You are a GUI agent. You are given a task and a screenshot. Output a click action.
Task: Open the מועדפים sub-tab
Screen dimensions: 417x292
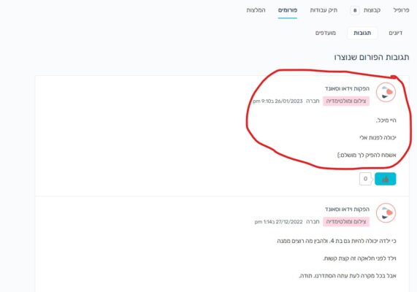coord(326,33)
